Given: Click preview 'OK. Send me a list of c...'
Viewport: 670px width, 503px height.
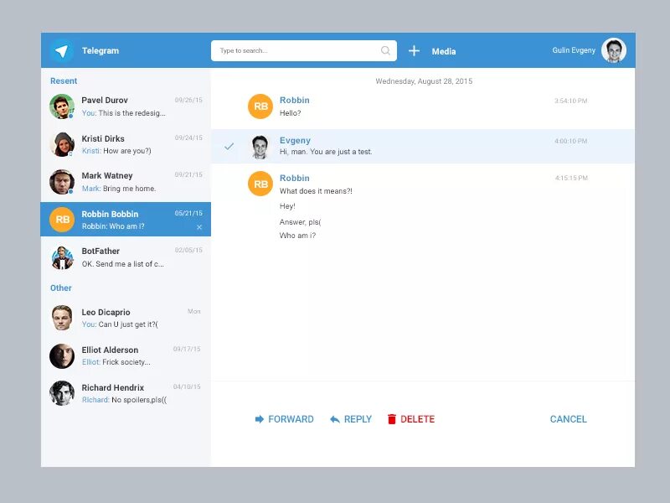Looking at the screenshot, I should 122,264.
